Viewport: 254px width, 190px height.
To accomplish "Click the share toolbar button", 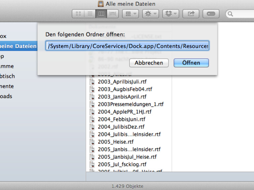I will (191, 14).
